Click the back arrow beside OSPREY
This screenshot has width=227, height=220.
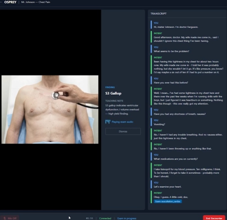pyautogui.click(x=2, y=2)
